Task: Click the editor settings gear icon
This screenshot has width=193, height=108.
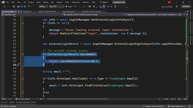Action: pyautogui.click(x=188, y=11)
